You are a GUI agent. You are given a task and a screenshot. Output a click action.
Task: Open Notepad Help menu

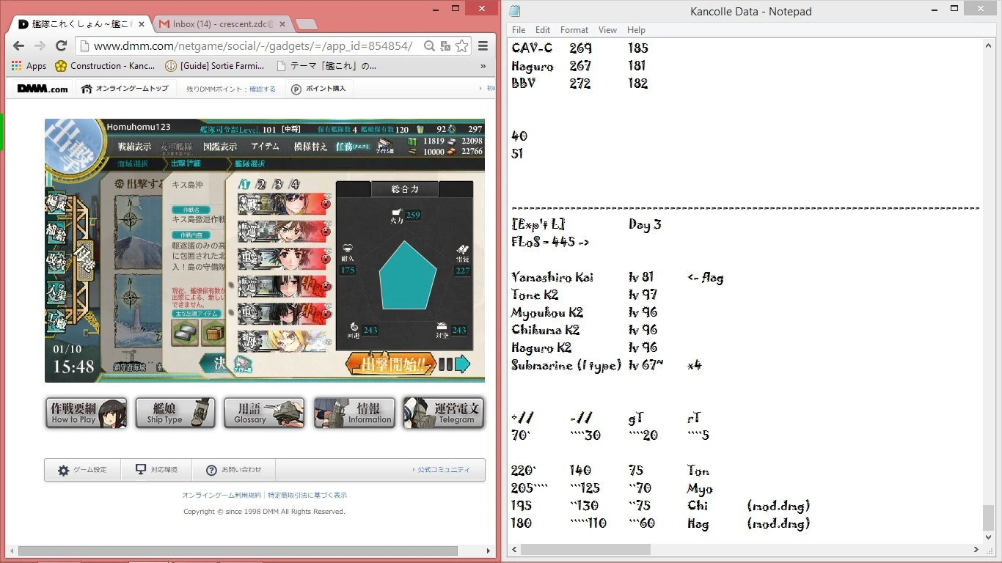click(x=636, y=30)
